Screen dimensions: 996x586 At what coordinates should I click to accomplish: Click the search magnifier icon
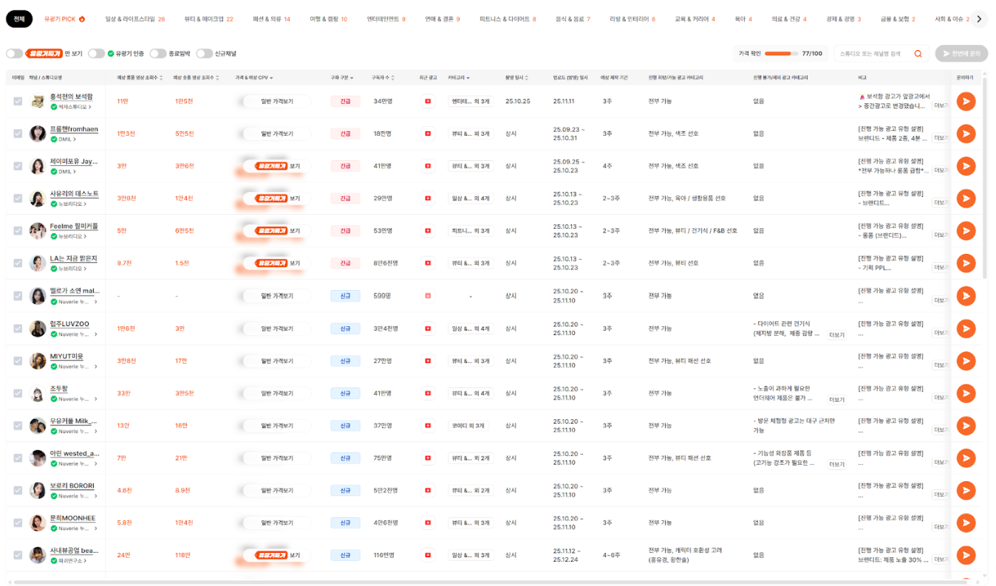(918, 54)
